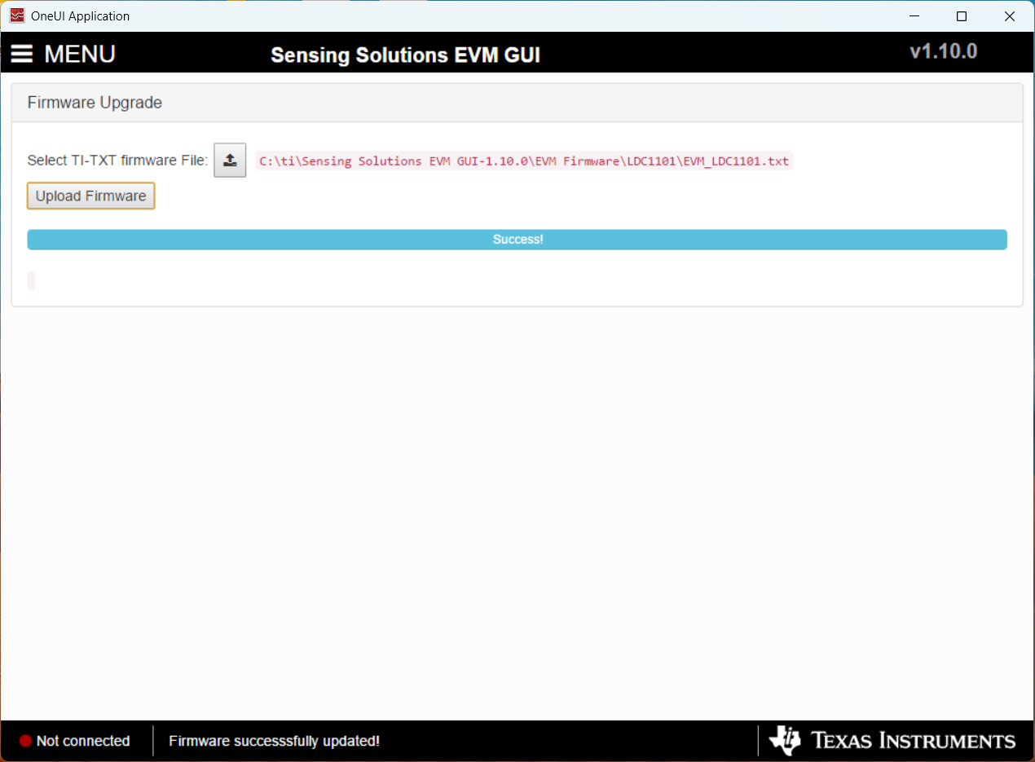Image resolution: width=1035 pixels, height=762 pixels.
Task: Click the Sensing Solutions EVM GUI title
Action: [x=405, y=55]
